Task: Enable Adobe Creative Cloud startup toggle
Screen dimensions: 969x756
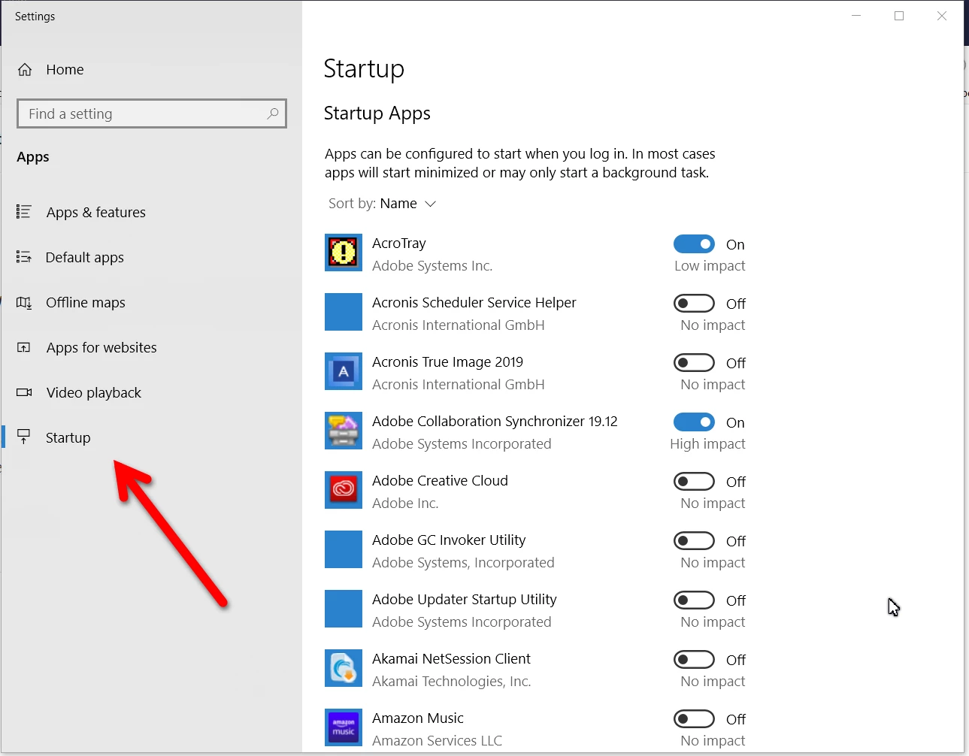Action: 694,482
